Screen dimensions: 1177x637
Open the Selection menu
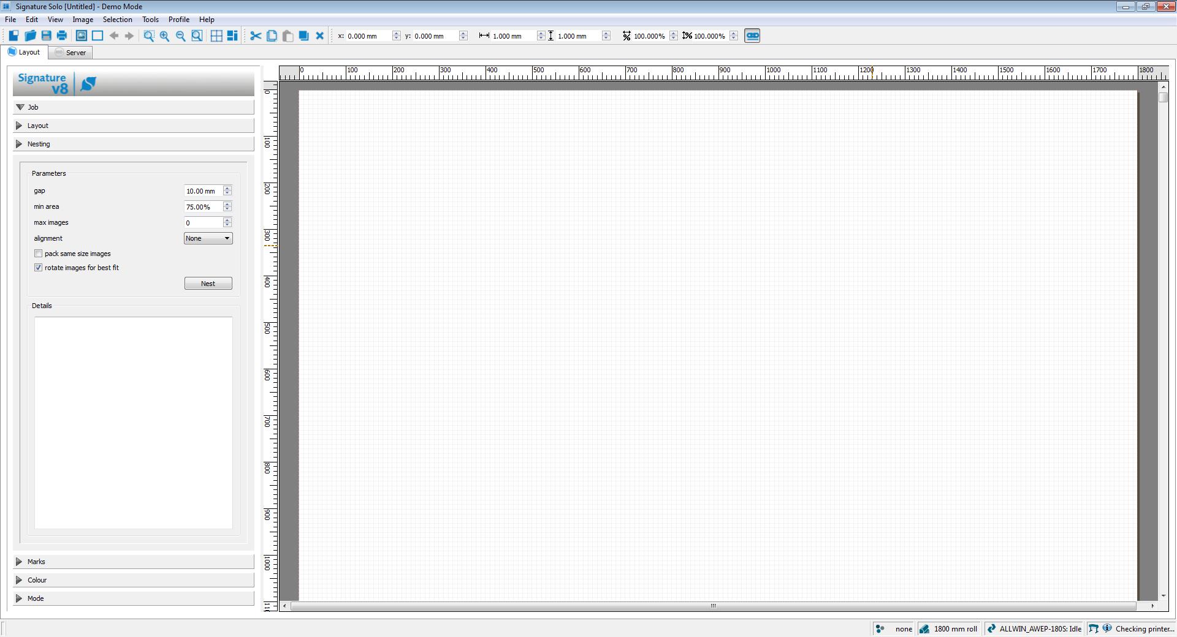point(117,20)
